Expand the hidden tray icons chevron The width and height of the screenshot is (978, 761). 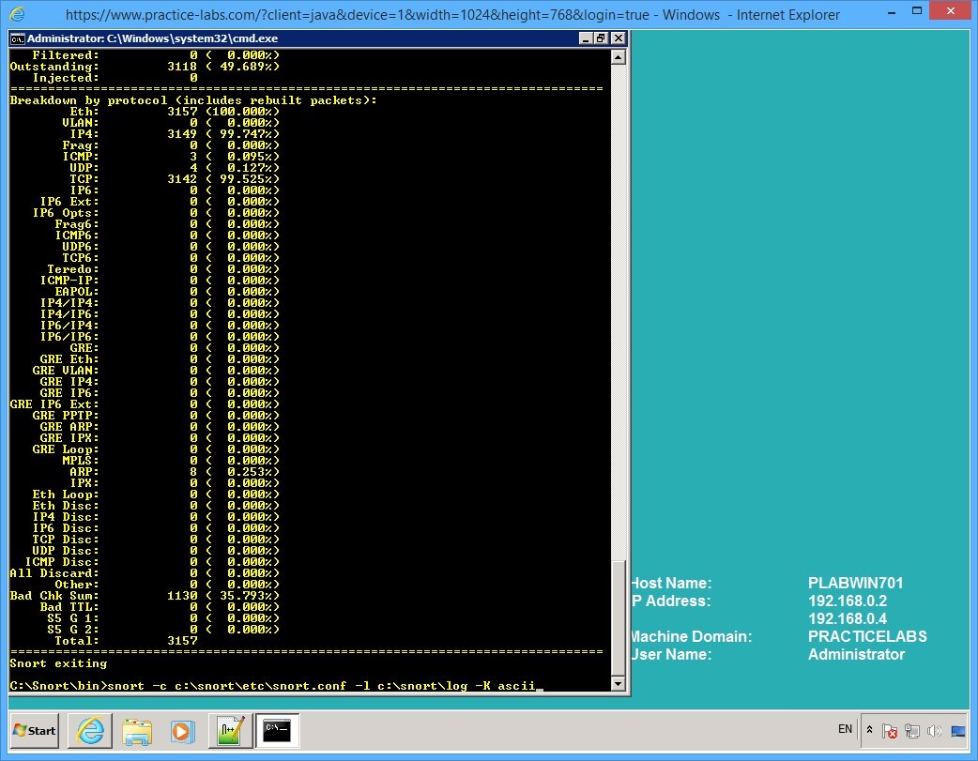pos(869,730)
